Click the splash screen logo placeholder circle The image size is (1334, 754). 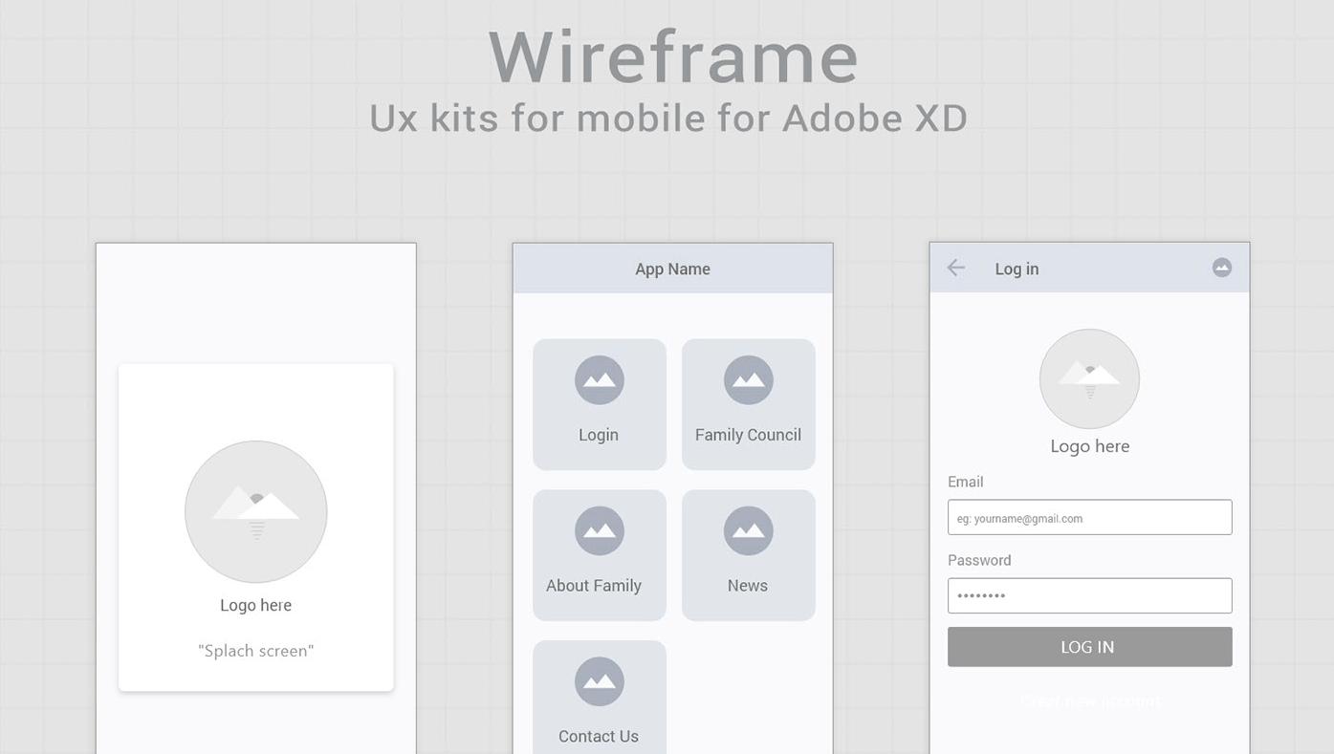[x=256, y=512]
